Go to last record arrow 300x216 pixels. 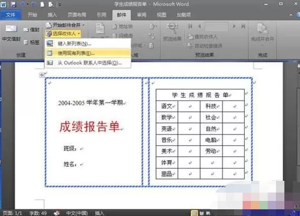tap(243, 26)
